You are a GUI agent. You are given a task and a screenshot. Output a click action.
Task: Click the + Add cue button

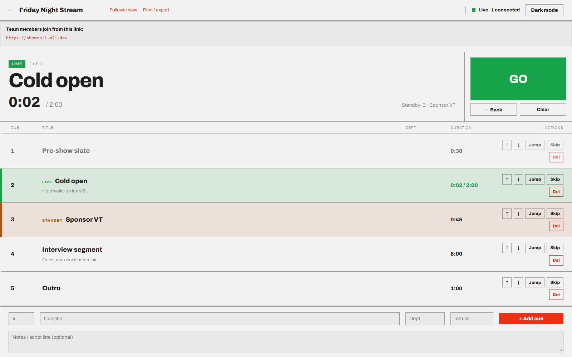531,319
